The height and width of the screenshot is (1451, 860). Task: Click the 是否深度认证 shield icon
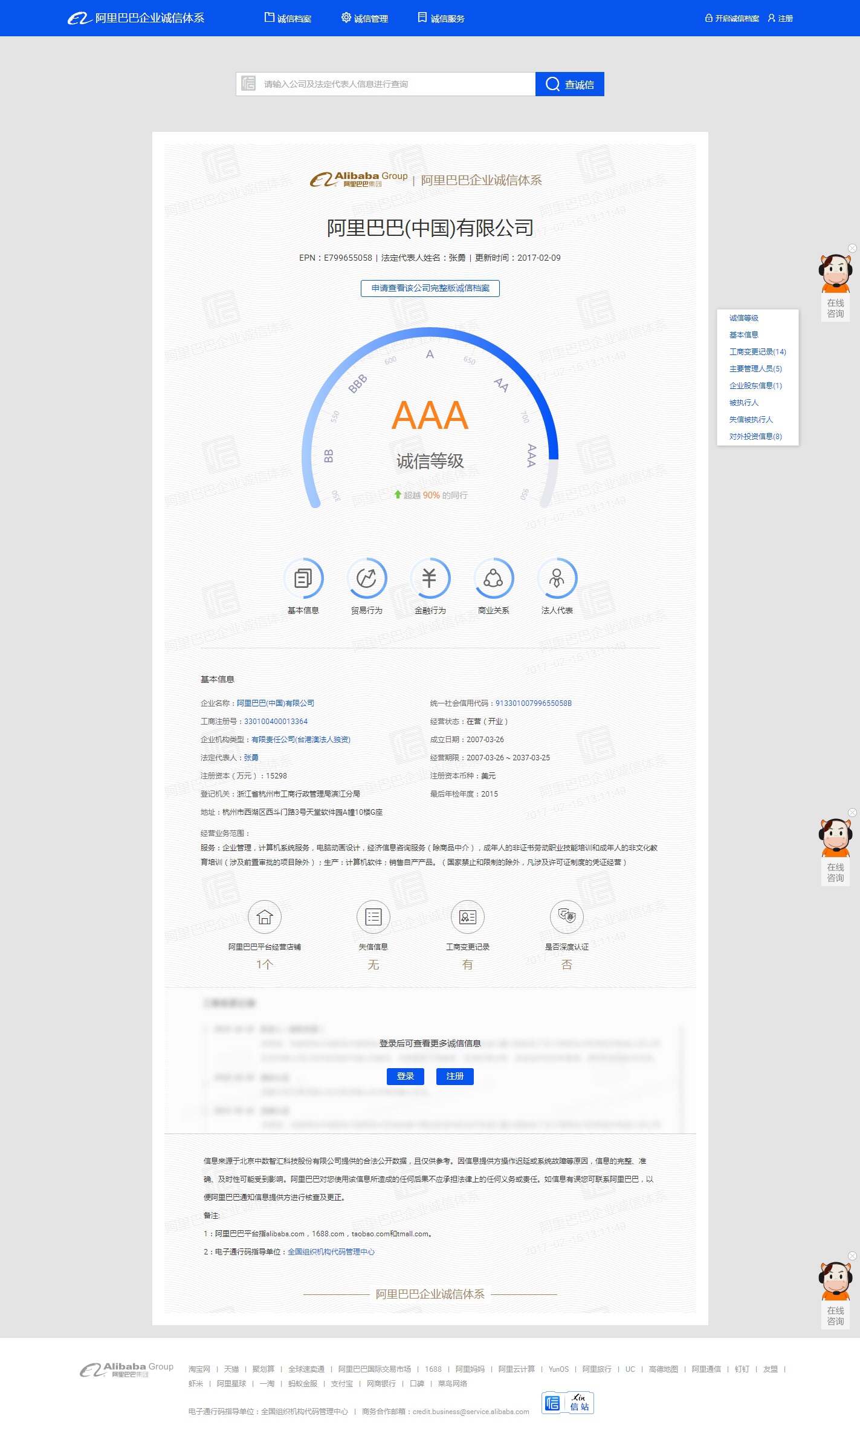[x=566, y=917]
